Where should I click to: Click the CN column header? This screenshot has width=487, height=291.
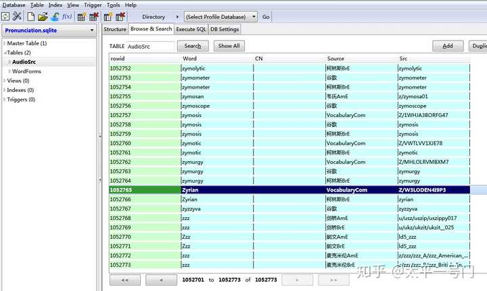point(289,58)
